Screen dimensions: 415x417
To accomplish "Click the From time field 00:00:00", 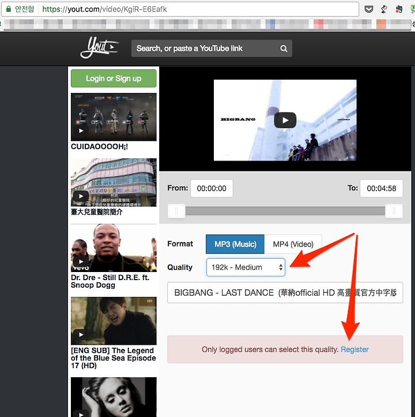I will coord(212,188).
